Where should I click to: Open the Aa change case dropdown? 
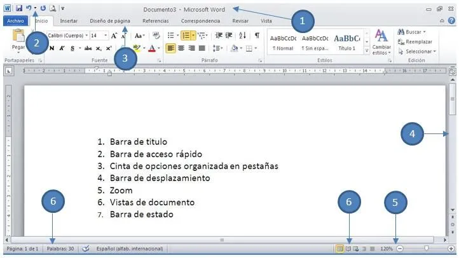140,36
